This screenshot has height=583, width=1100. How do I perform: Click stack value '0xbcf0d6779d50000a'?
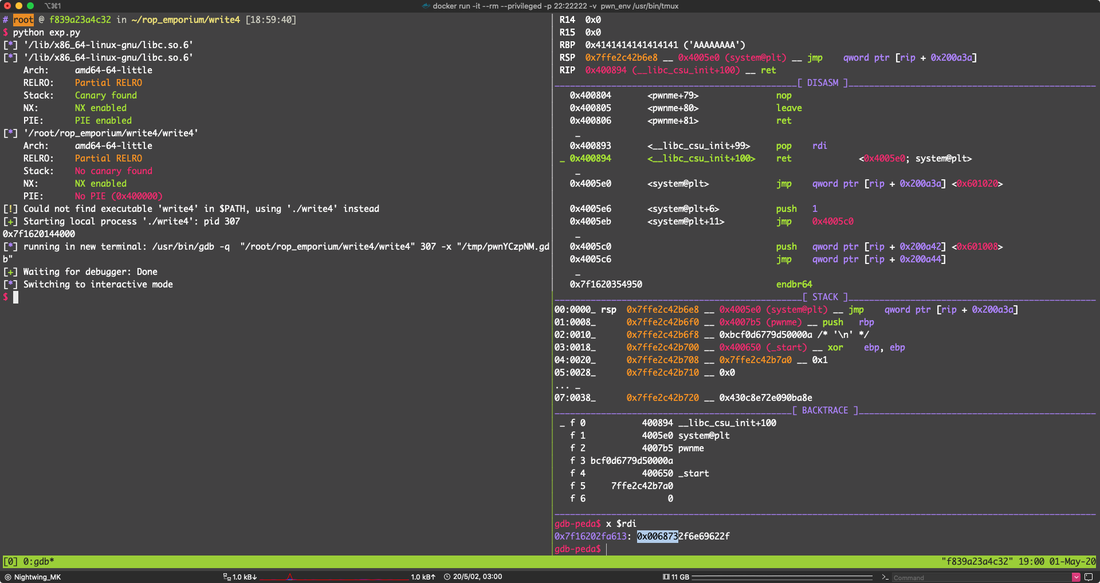click(x=766, y=334)
